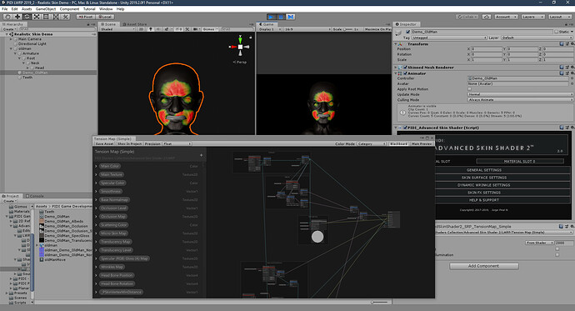
Task: Select the Scale tool
Action: click(37, 17)
